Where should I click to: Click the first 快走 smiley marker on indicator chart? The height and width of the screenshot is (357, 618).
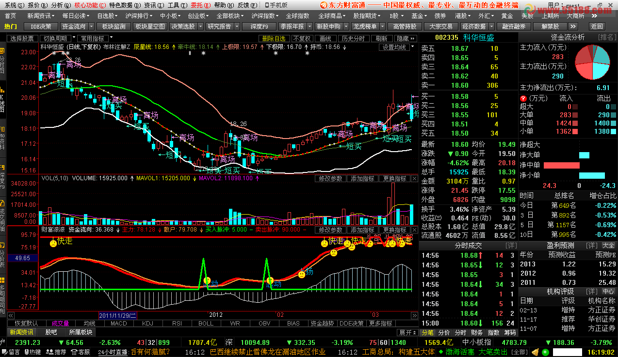pyautogui.click(x=53, y=243)
